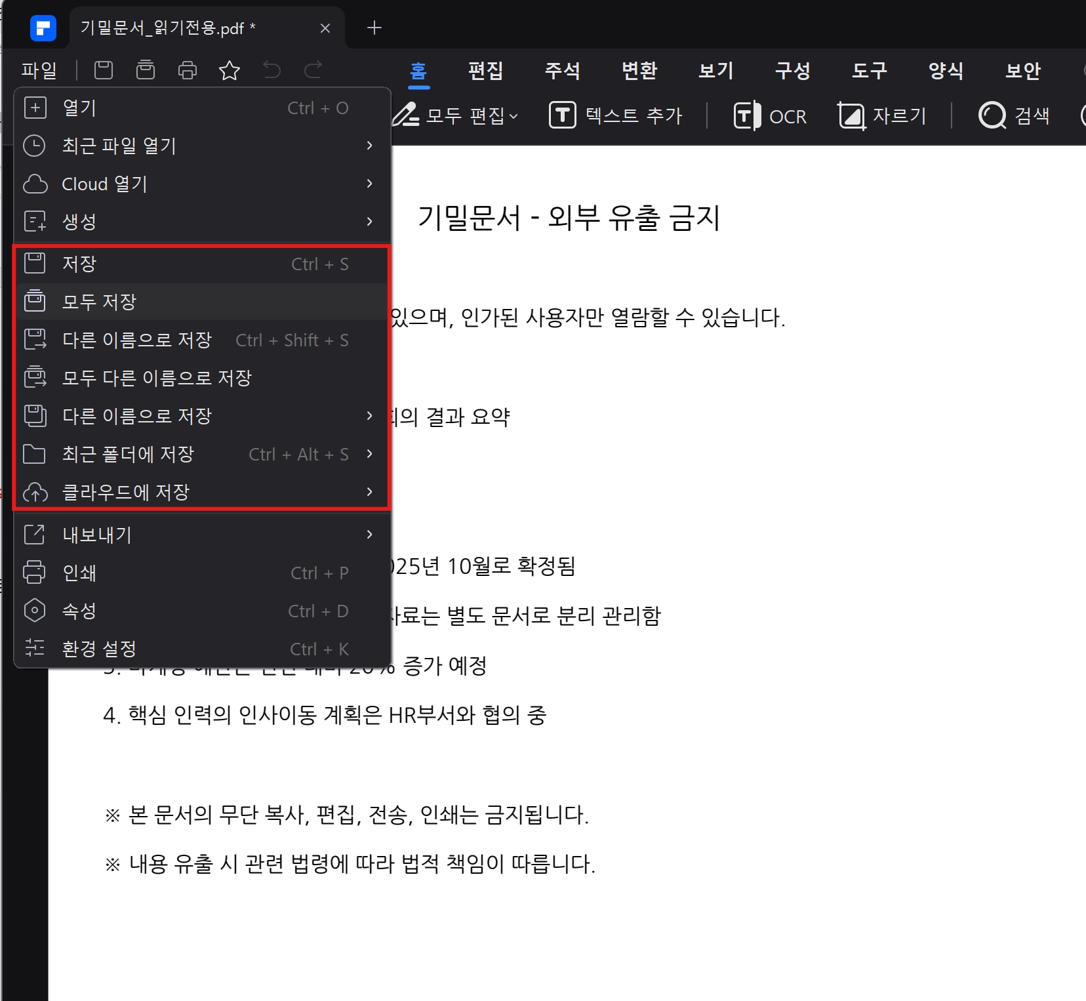The image size is (1086, 1001).
Task: Select 속성 menu item
Action: (x=203, y=611)
